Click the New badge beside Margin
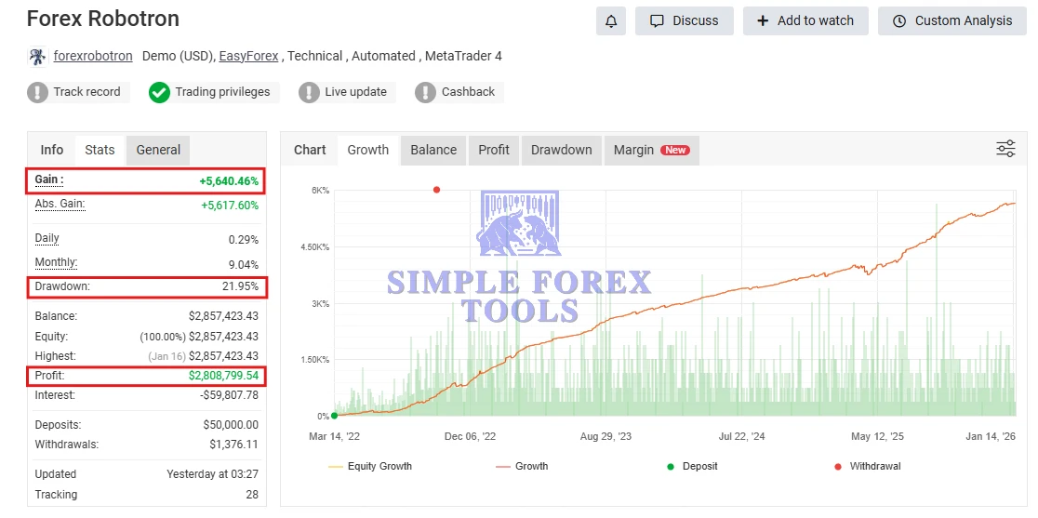 click(x=675, y=150)
